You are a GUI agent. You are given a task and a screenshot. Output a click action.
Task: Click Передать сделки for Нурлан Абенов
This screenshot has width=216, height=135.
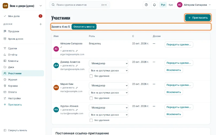pos(179,107)
